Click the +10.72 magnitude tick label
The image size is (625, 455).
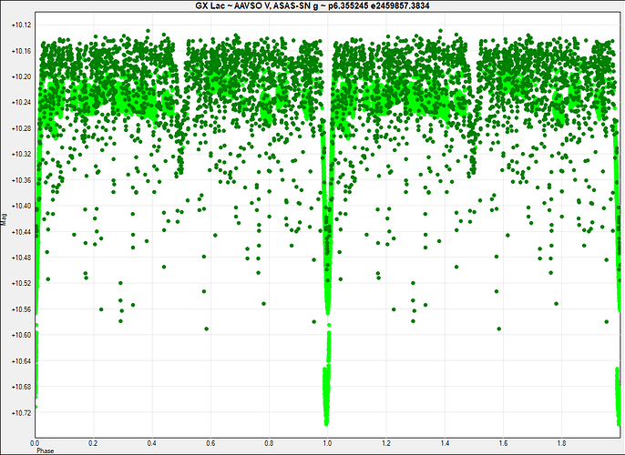pos(18,412)
